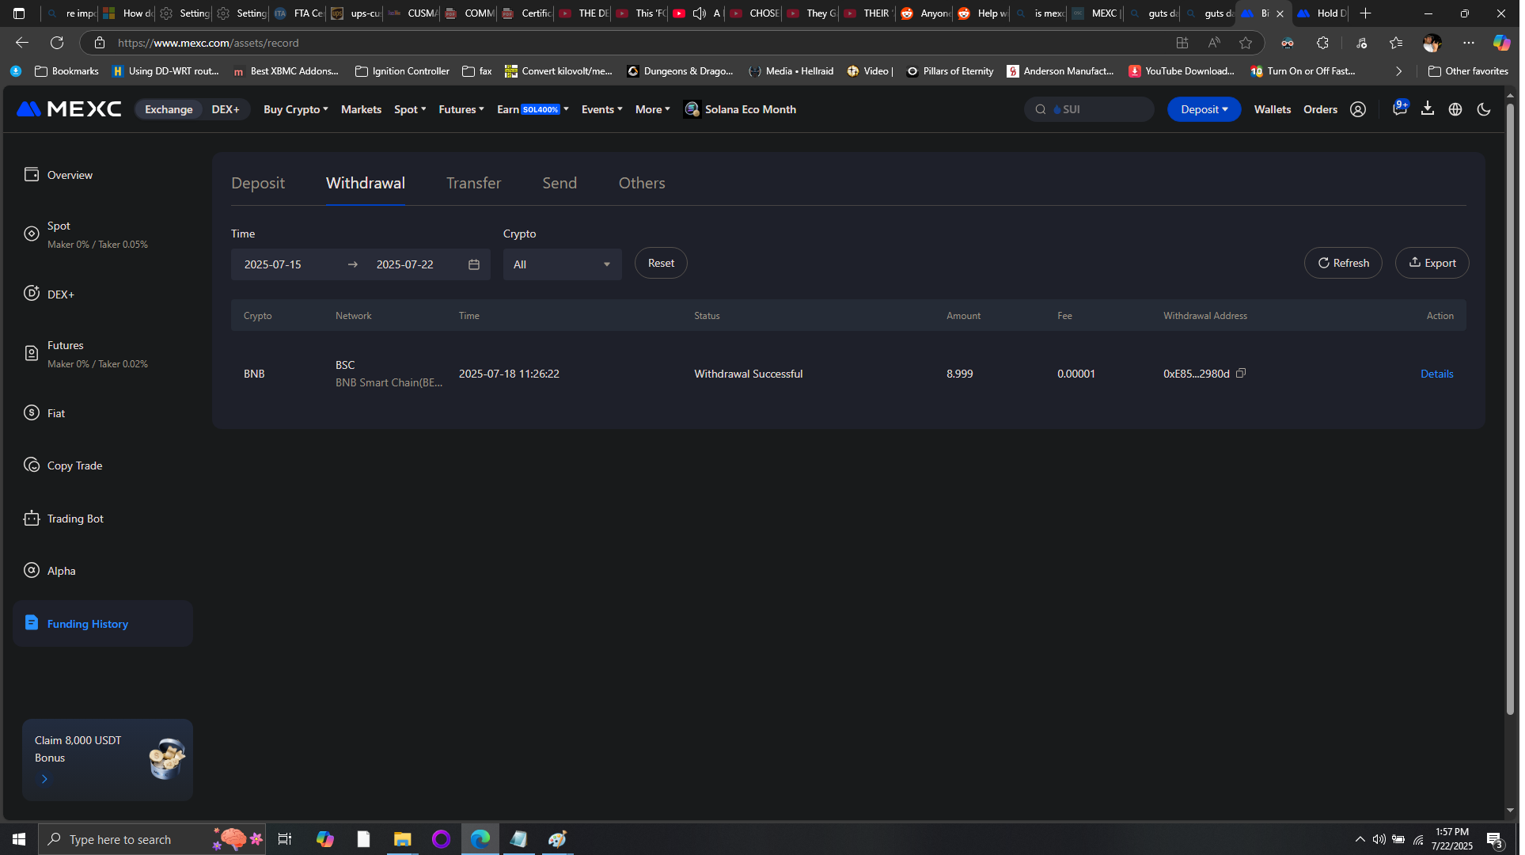
Task: Open Trading Bot in sidebar
Action: 75,520
